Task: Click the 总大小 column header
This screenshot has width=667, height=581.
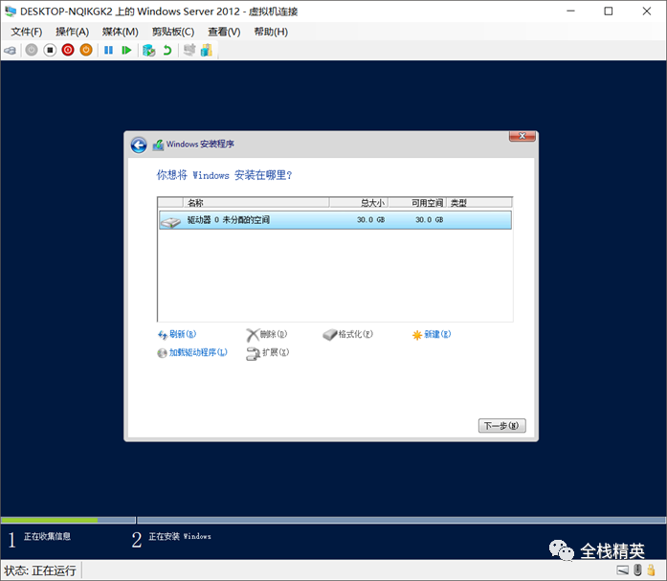Action: click(358, 203)
